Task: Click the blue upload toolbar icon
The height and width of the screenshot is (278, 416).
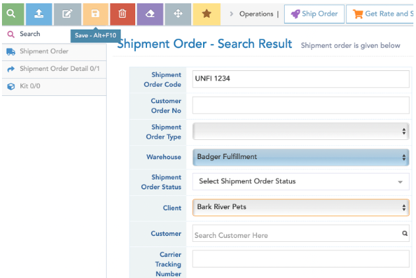Action: tap(39, 14)
